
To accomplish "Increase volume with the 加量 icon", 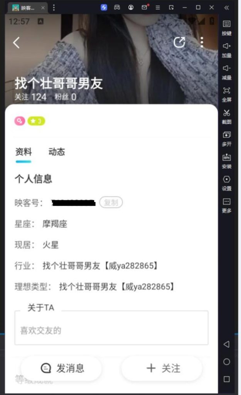I will pos(226,50).
